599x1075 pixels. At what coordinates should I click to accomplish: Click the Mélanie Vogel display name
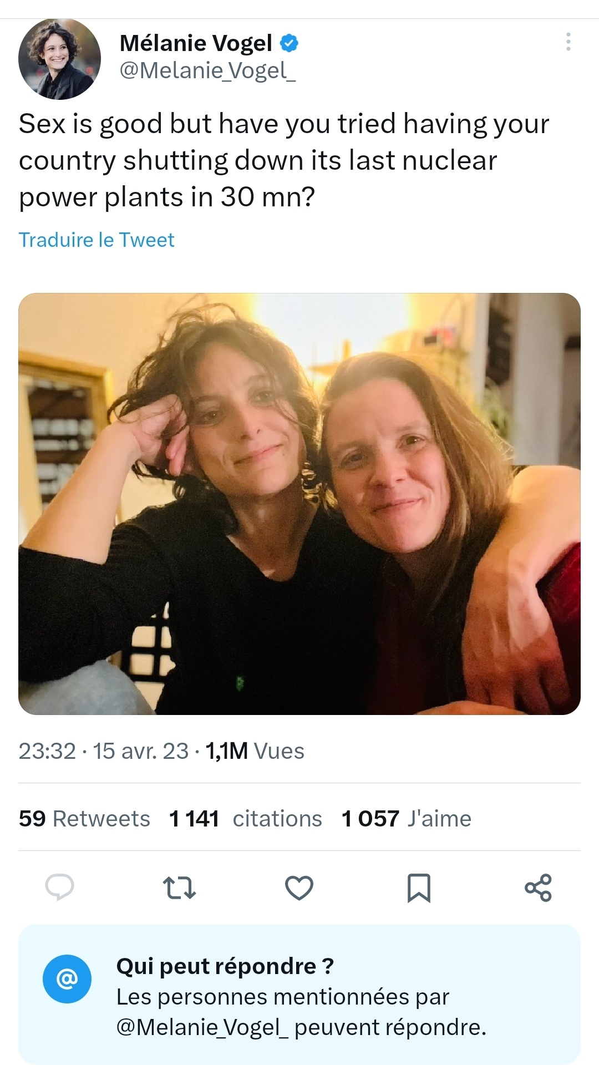point(196,43)
